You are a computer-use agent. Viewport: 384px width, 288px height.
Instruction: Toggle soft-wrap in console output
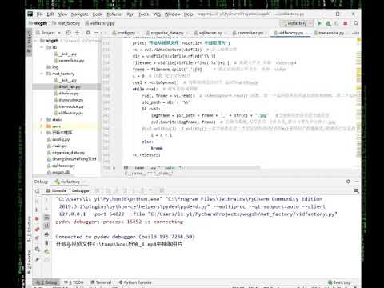coord(46,217)
